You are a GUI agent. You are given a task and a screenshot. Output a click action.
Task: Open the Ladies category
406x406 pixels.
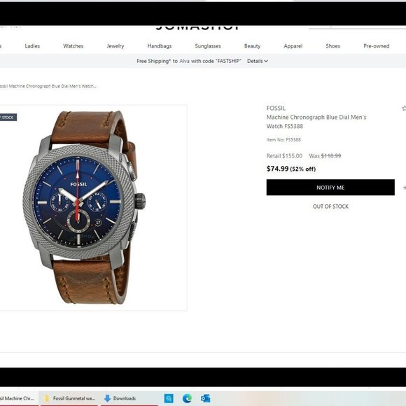pos(32,45)
